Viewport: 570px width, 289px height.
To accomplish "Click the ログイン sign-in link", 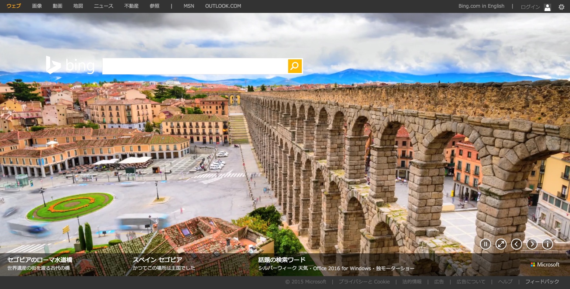I will (x=530, y=7).
